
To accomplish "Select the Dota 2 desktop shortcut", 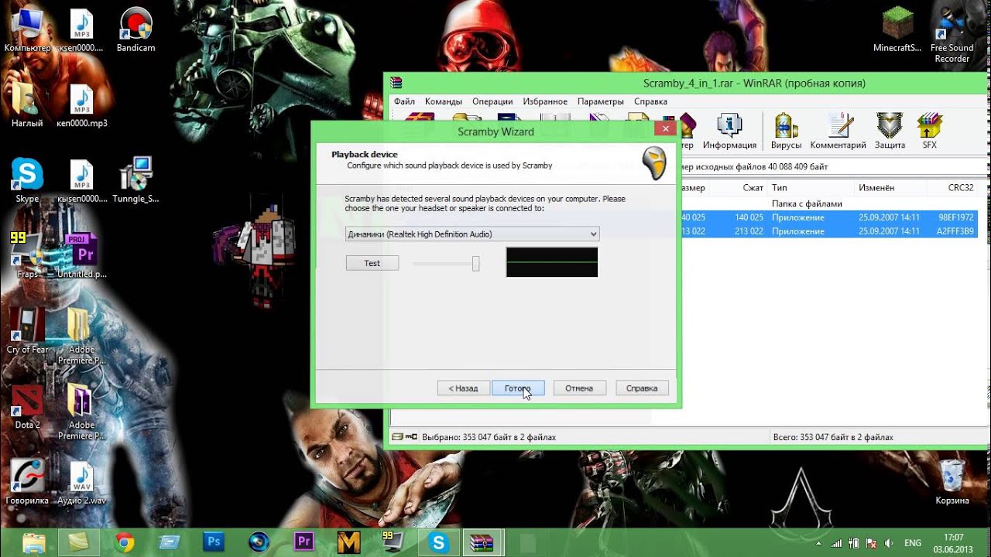I will point(27,407).
